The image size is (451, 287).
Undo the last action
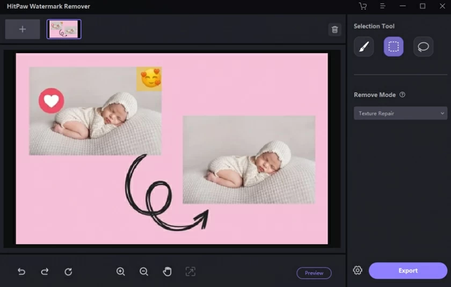(x=21, y=271)
